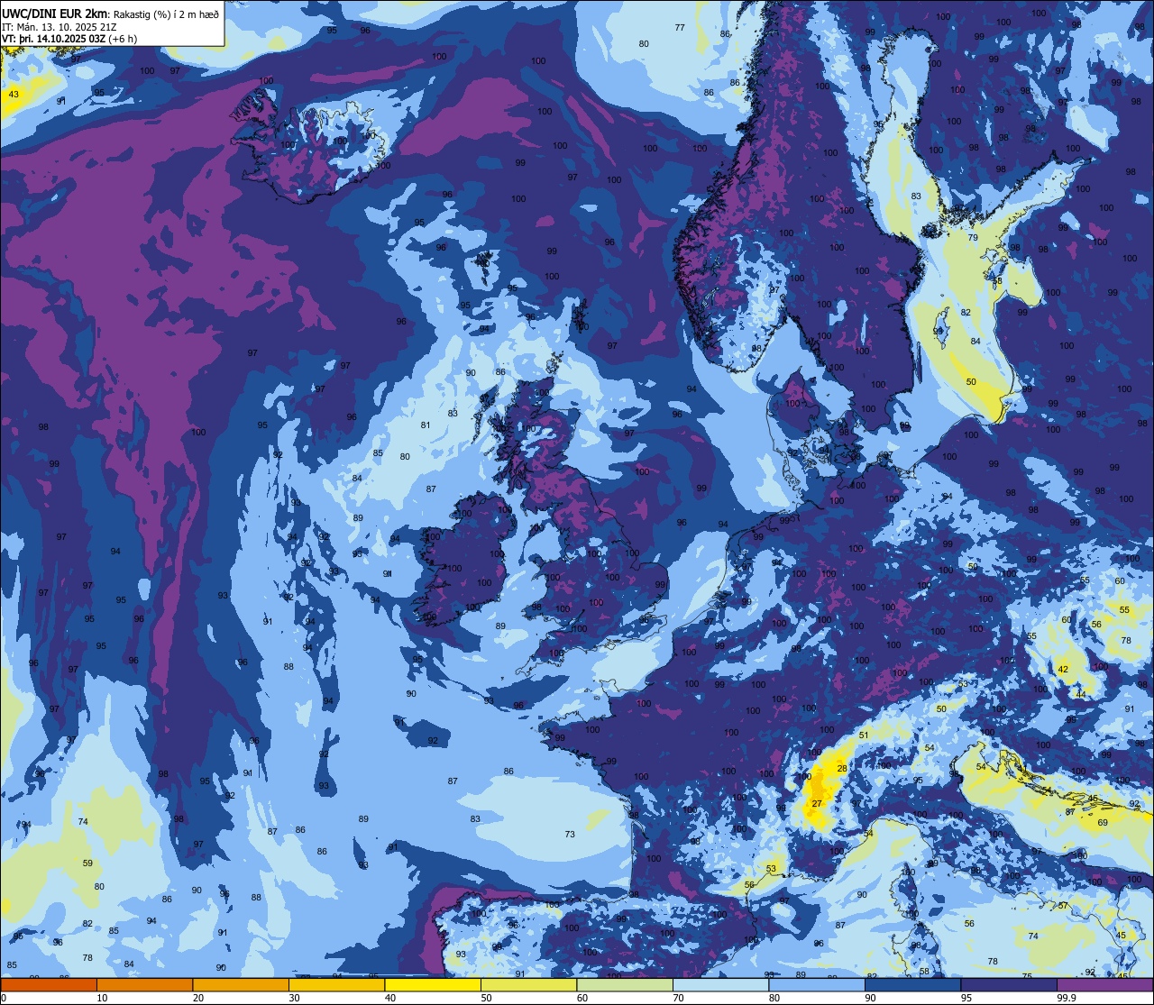This screenshot has width=1154, height=1005.
Task: Click the '73' value in the Bay of Biscay
Action: click(570, 835)
